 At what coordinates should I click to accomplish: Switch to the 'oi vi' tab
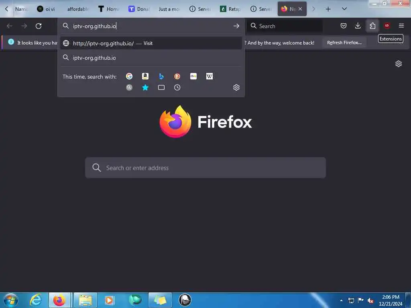(x=46, y=9)
